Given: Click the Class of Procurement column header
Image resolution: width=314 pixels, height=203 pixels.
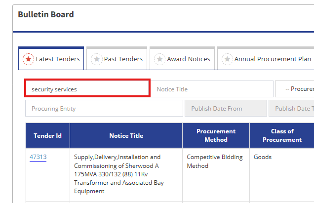Looking at the screenshot, I should pos(282,136).
